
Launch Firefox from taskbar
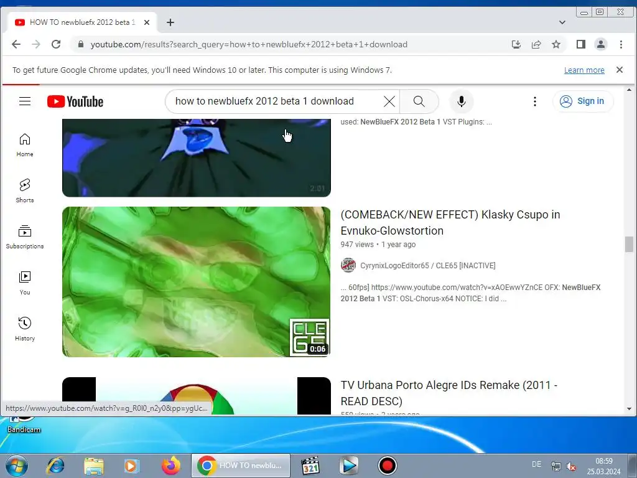pos(170,466)
